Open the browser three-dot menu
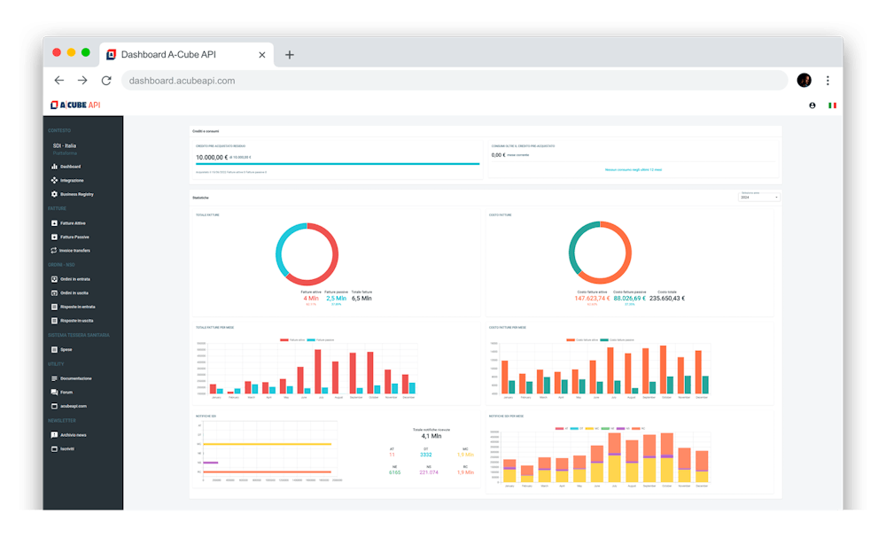The width and height of the screenshot is (886, 553). pos(828,81)
